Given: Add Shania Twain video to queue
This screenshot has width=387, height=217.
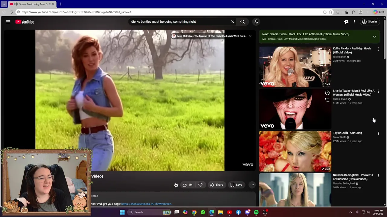Looking at the screenshot, I should coord(327,100).
